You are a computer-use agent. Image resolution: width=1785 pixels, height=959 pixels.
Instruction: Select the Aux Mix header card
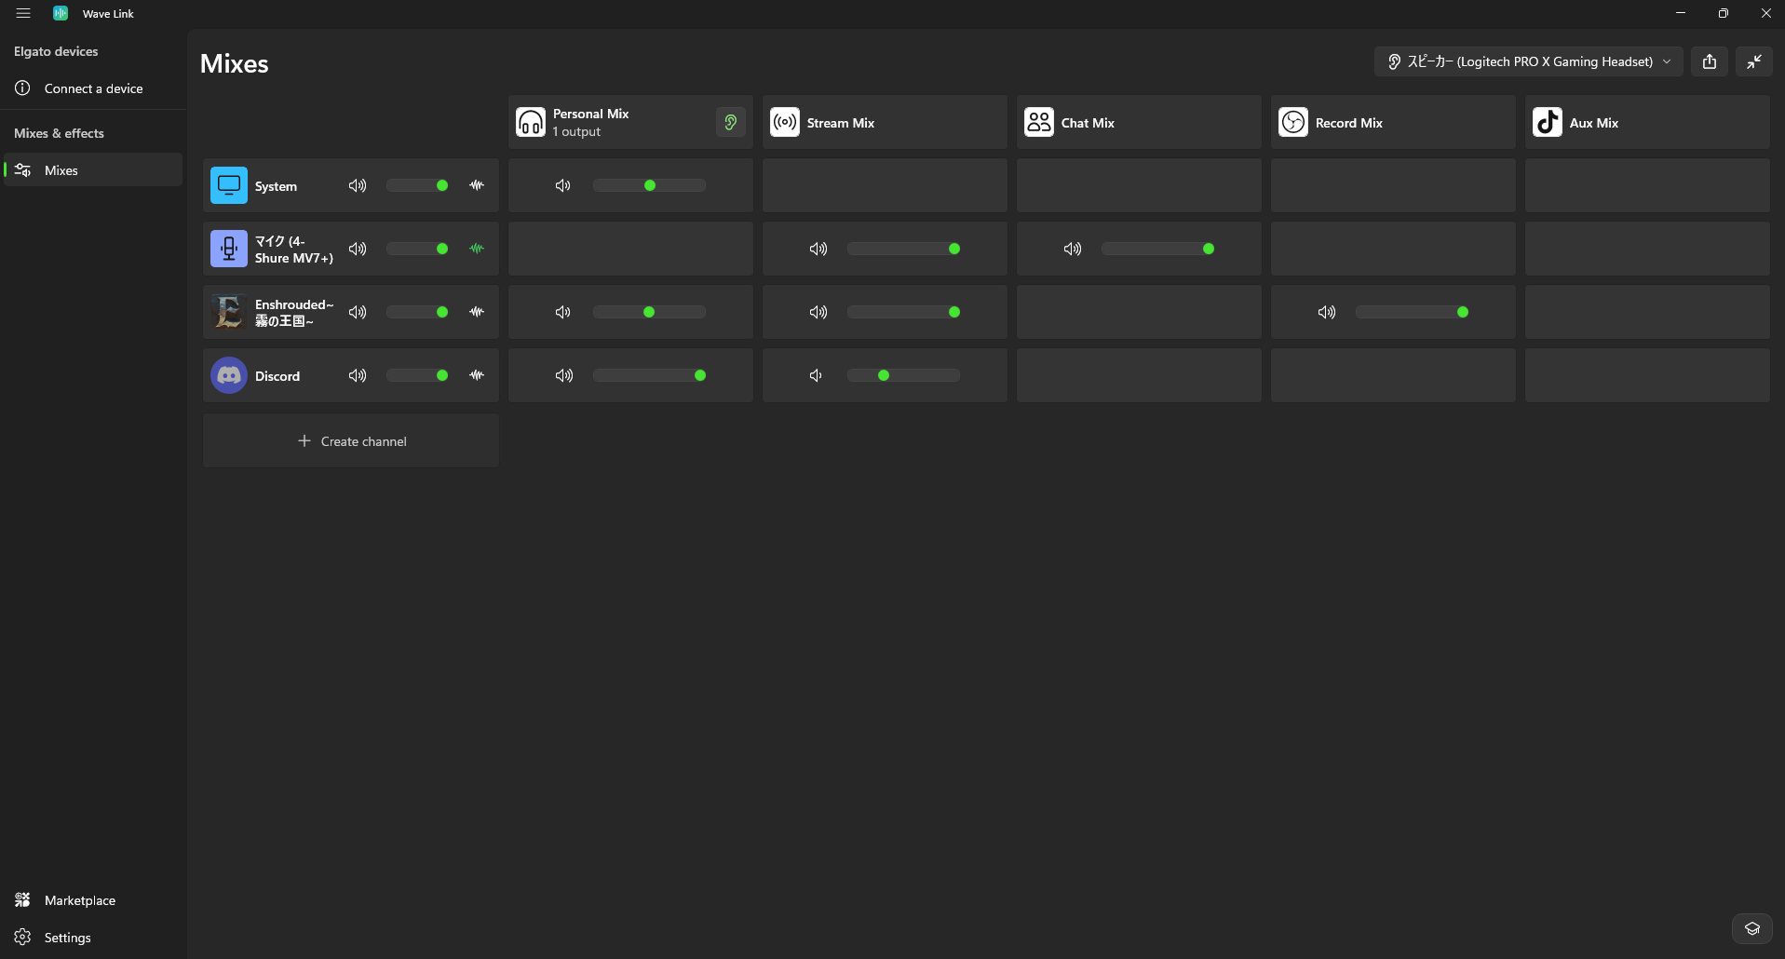tap(1647, 122)
